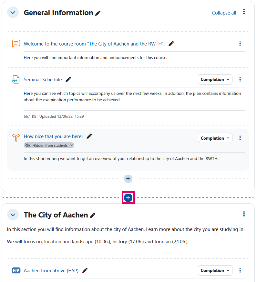Collapse the City of Aachen section chevron
Viewport: 257px width, 282px height.
[13, 215]
